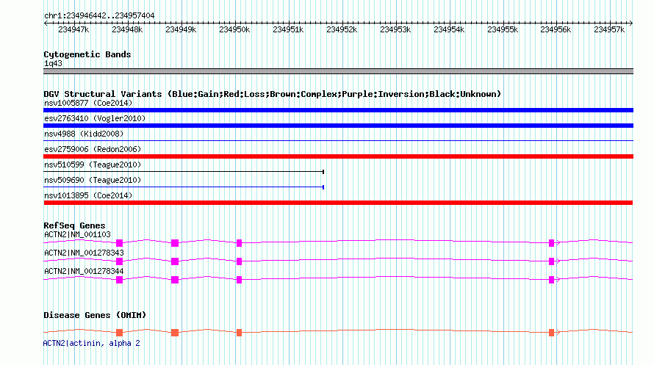Click the blue gain bar for nsv1005877

click(x=338, y=110)
